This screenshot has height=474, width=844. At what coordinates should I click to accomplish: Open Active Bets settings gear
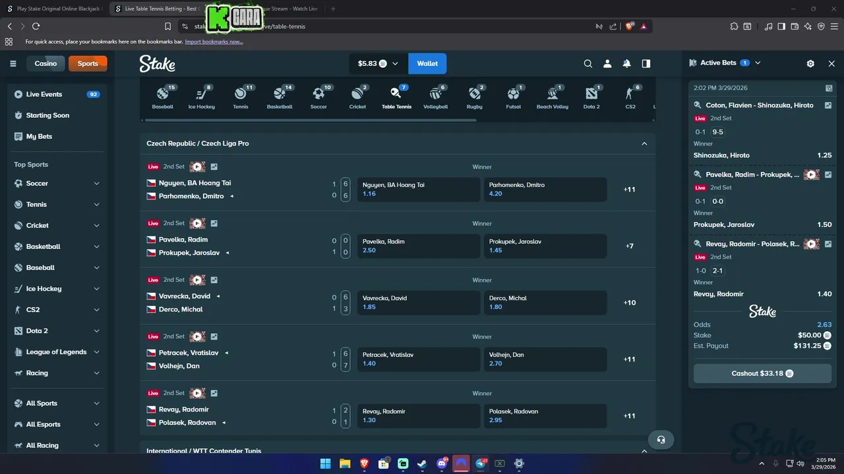[810, 63]
